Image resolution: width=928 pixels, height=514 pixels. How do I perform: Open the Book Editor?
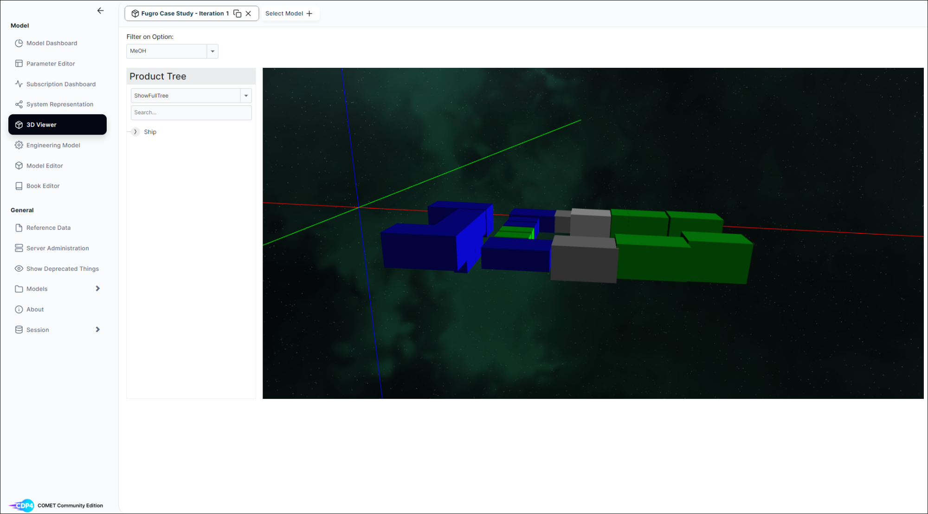pyautogui.click(x=43, y=186)
